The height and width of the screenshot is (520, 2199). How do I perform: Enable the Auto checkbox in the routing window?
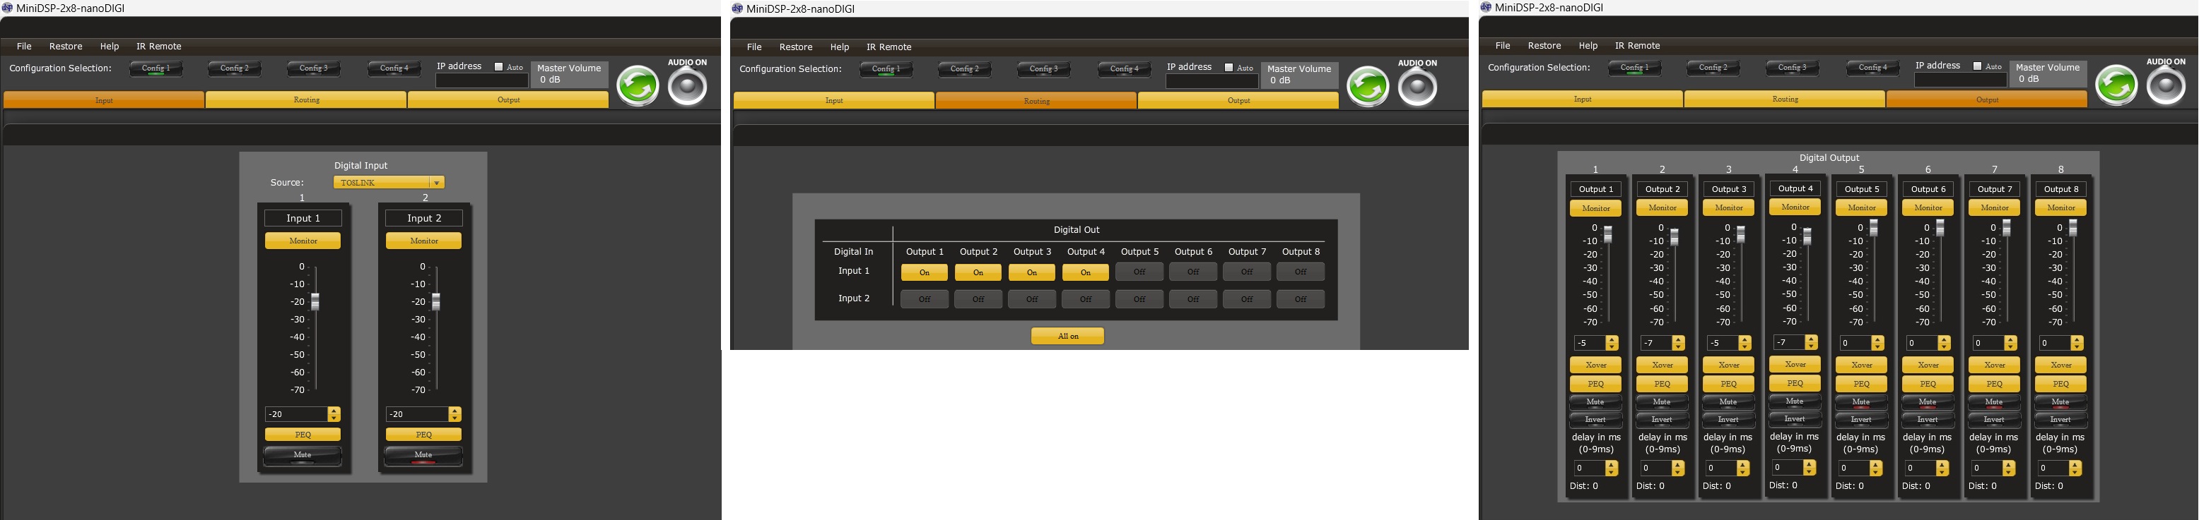pyautogui.click(x=1228, y=67)
